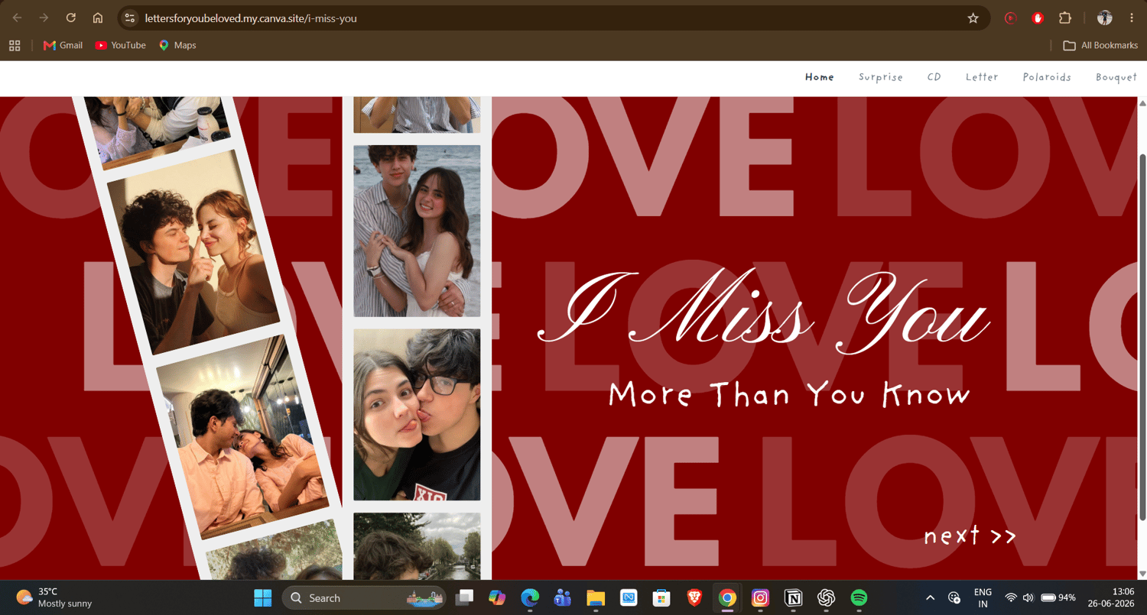Open Task View on the taskbar
Viewport: 1147px width, 615px height.
pos(465,598)
